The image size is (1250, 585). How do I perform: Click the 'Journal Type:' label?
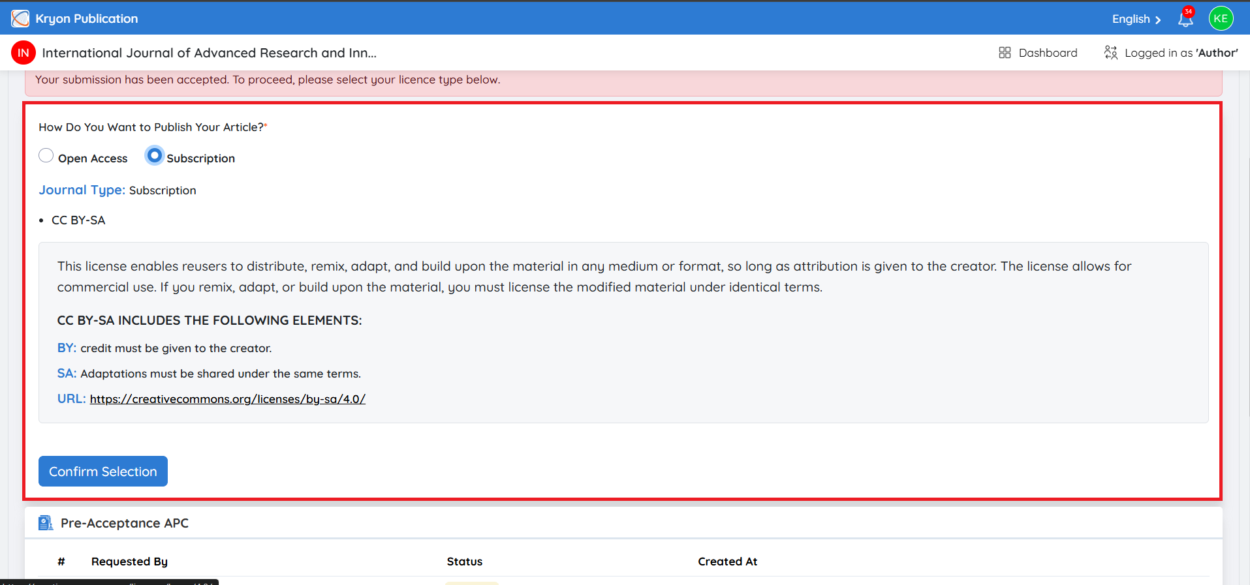(82, 190)
